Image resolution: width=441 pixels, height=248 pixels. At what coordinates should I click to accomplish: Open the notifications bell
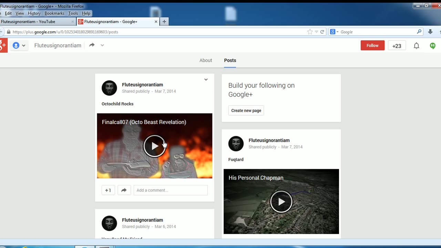tap(416, 45)
